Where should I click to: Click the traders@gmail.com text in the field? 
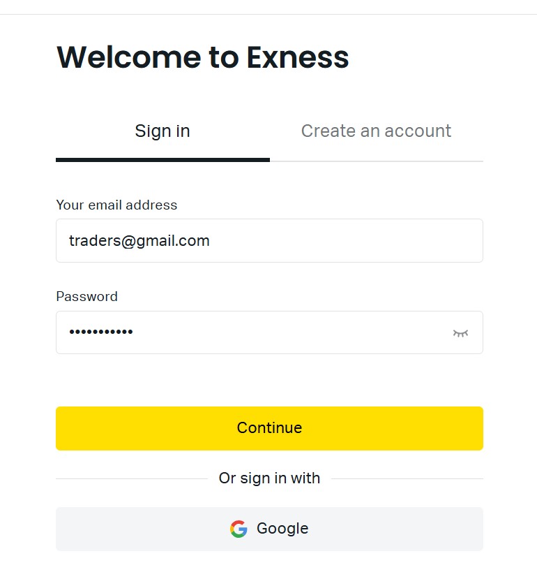[x=139, y=241]
